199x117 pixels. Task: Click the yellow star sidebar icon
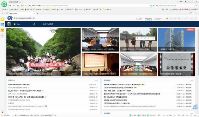click(x=2, y=19)
